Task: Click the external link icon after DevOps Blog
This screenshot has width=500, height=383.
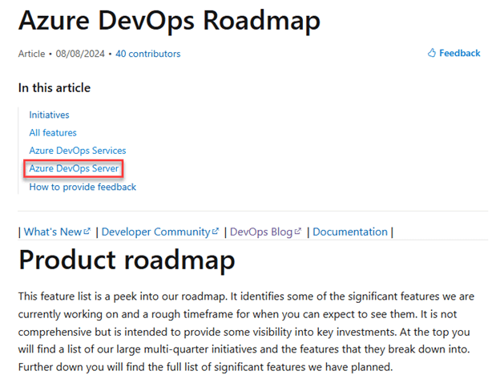Action: [x=298, y=232]
